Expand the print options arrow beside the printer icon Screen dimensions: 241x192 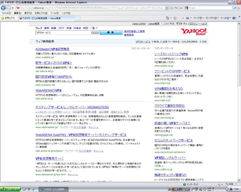point(191,18)
